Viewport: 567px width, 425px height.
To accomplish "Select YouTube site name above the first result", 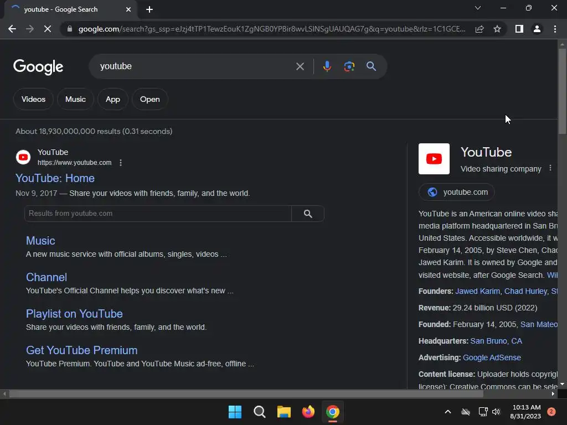I will click(53, 153).
